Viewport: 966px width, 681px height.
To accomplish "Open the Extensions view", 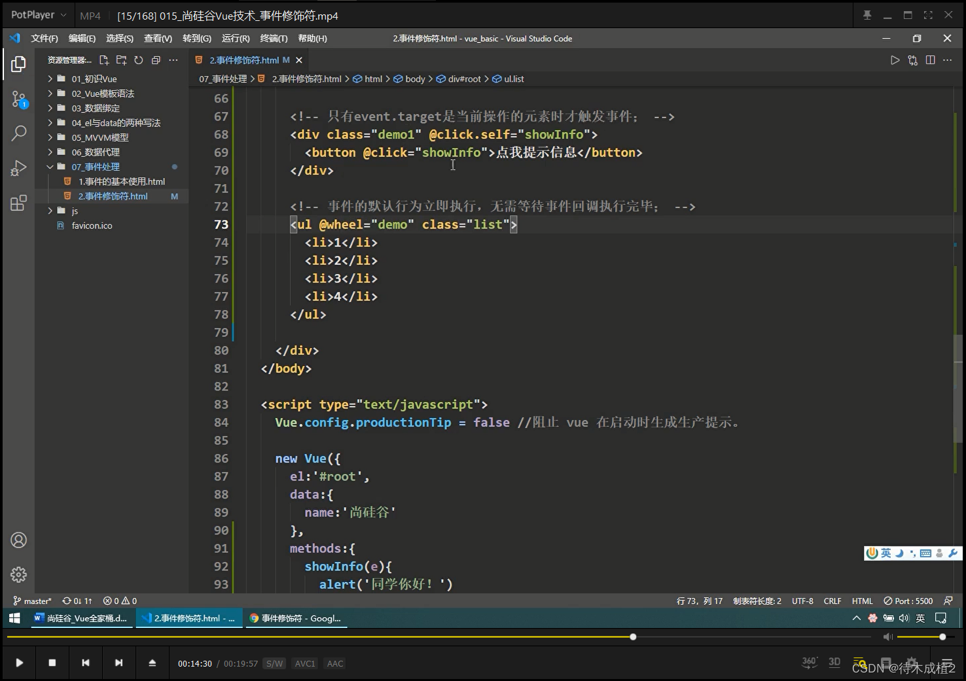I will (x=18, y=203).
